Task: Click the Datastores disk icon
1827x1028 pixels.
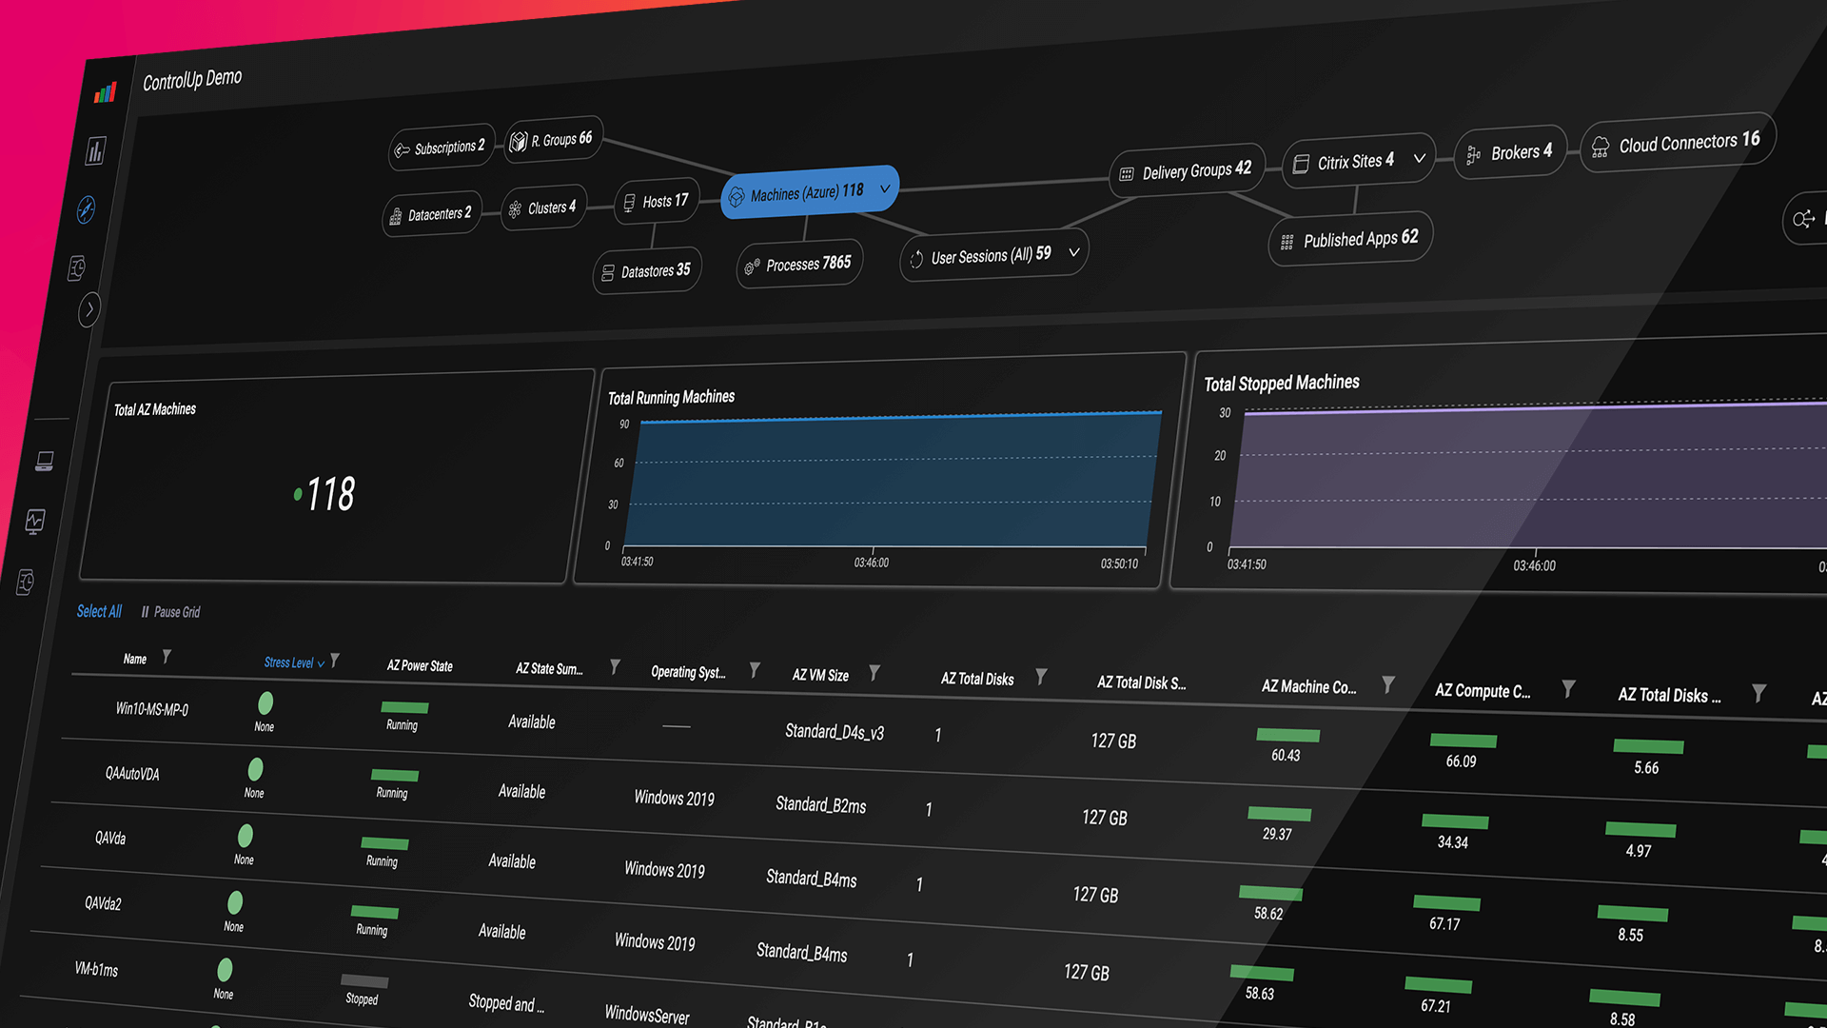Action: [x=608, y=274]
